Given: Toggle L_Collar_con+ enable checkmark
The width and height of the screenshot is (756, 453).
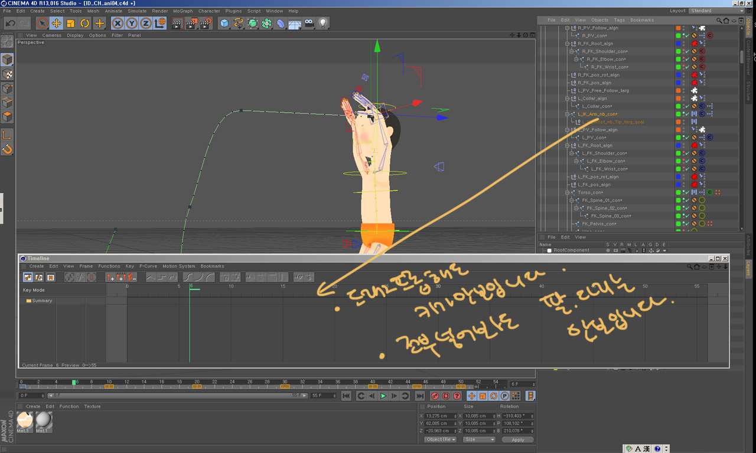Looking at the screenshot, I should click(x=689, y=106).
